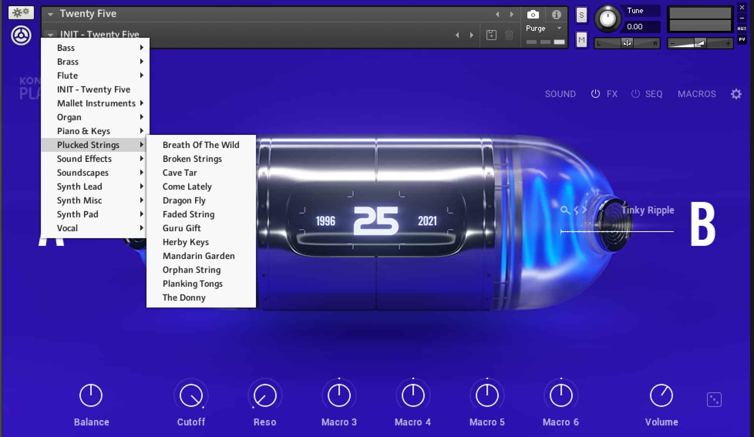Click the Macro 6 knob
The image size is (754, 437).
561,395
